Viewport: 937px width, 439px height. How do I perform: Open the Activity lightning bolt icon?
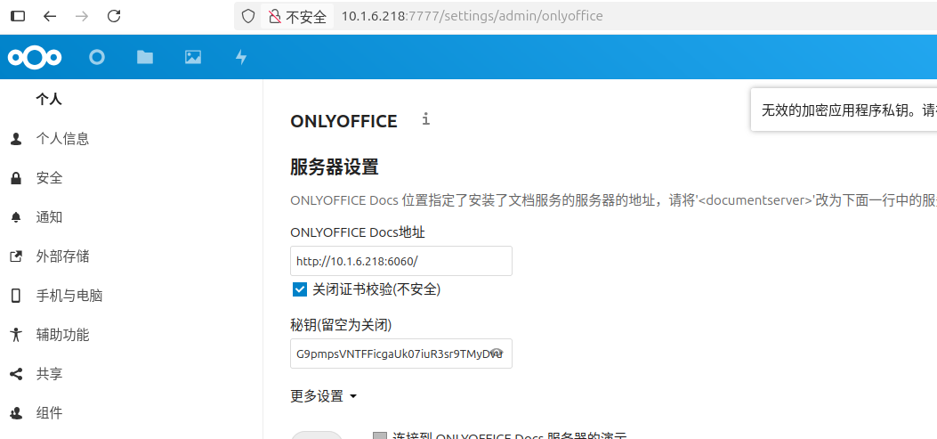pyautogui.click(x=241, y=58)
